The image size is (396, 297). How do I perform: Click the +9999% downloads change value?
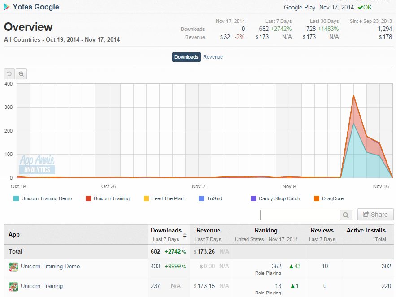[x=175, y=266]
